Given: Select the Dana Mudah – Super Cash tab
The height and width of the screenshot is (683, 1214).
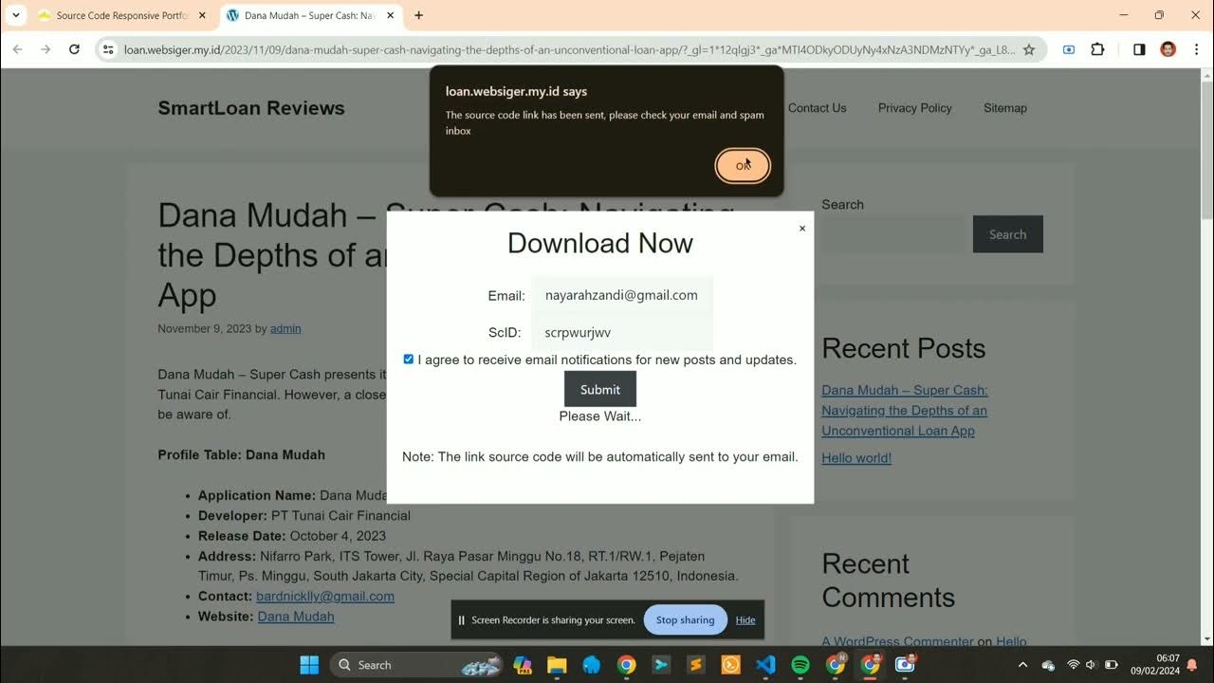Looking at the screenshot, I should pyautogui.click(x=310, y=15).
